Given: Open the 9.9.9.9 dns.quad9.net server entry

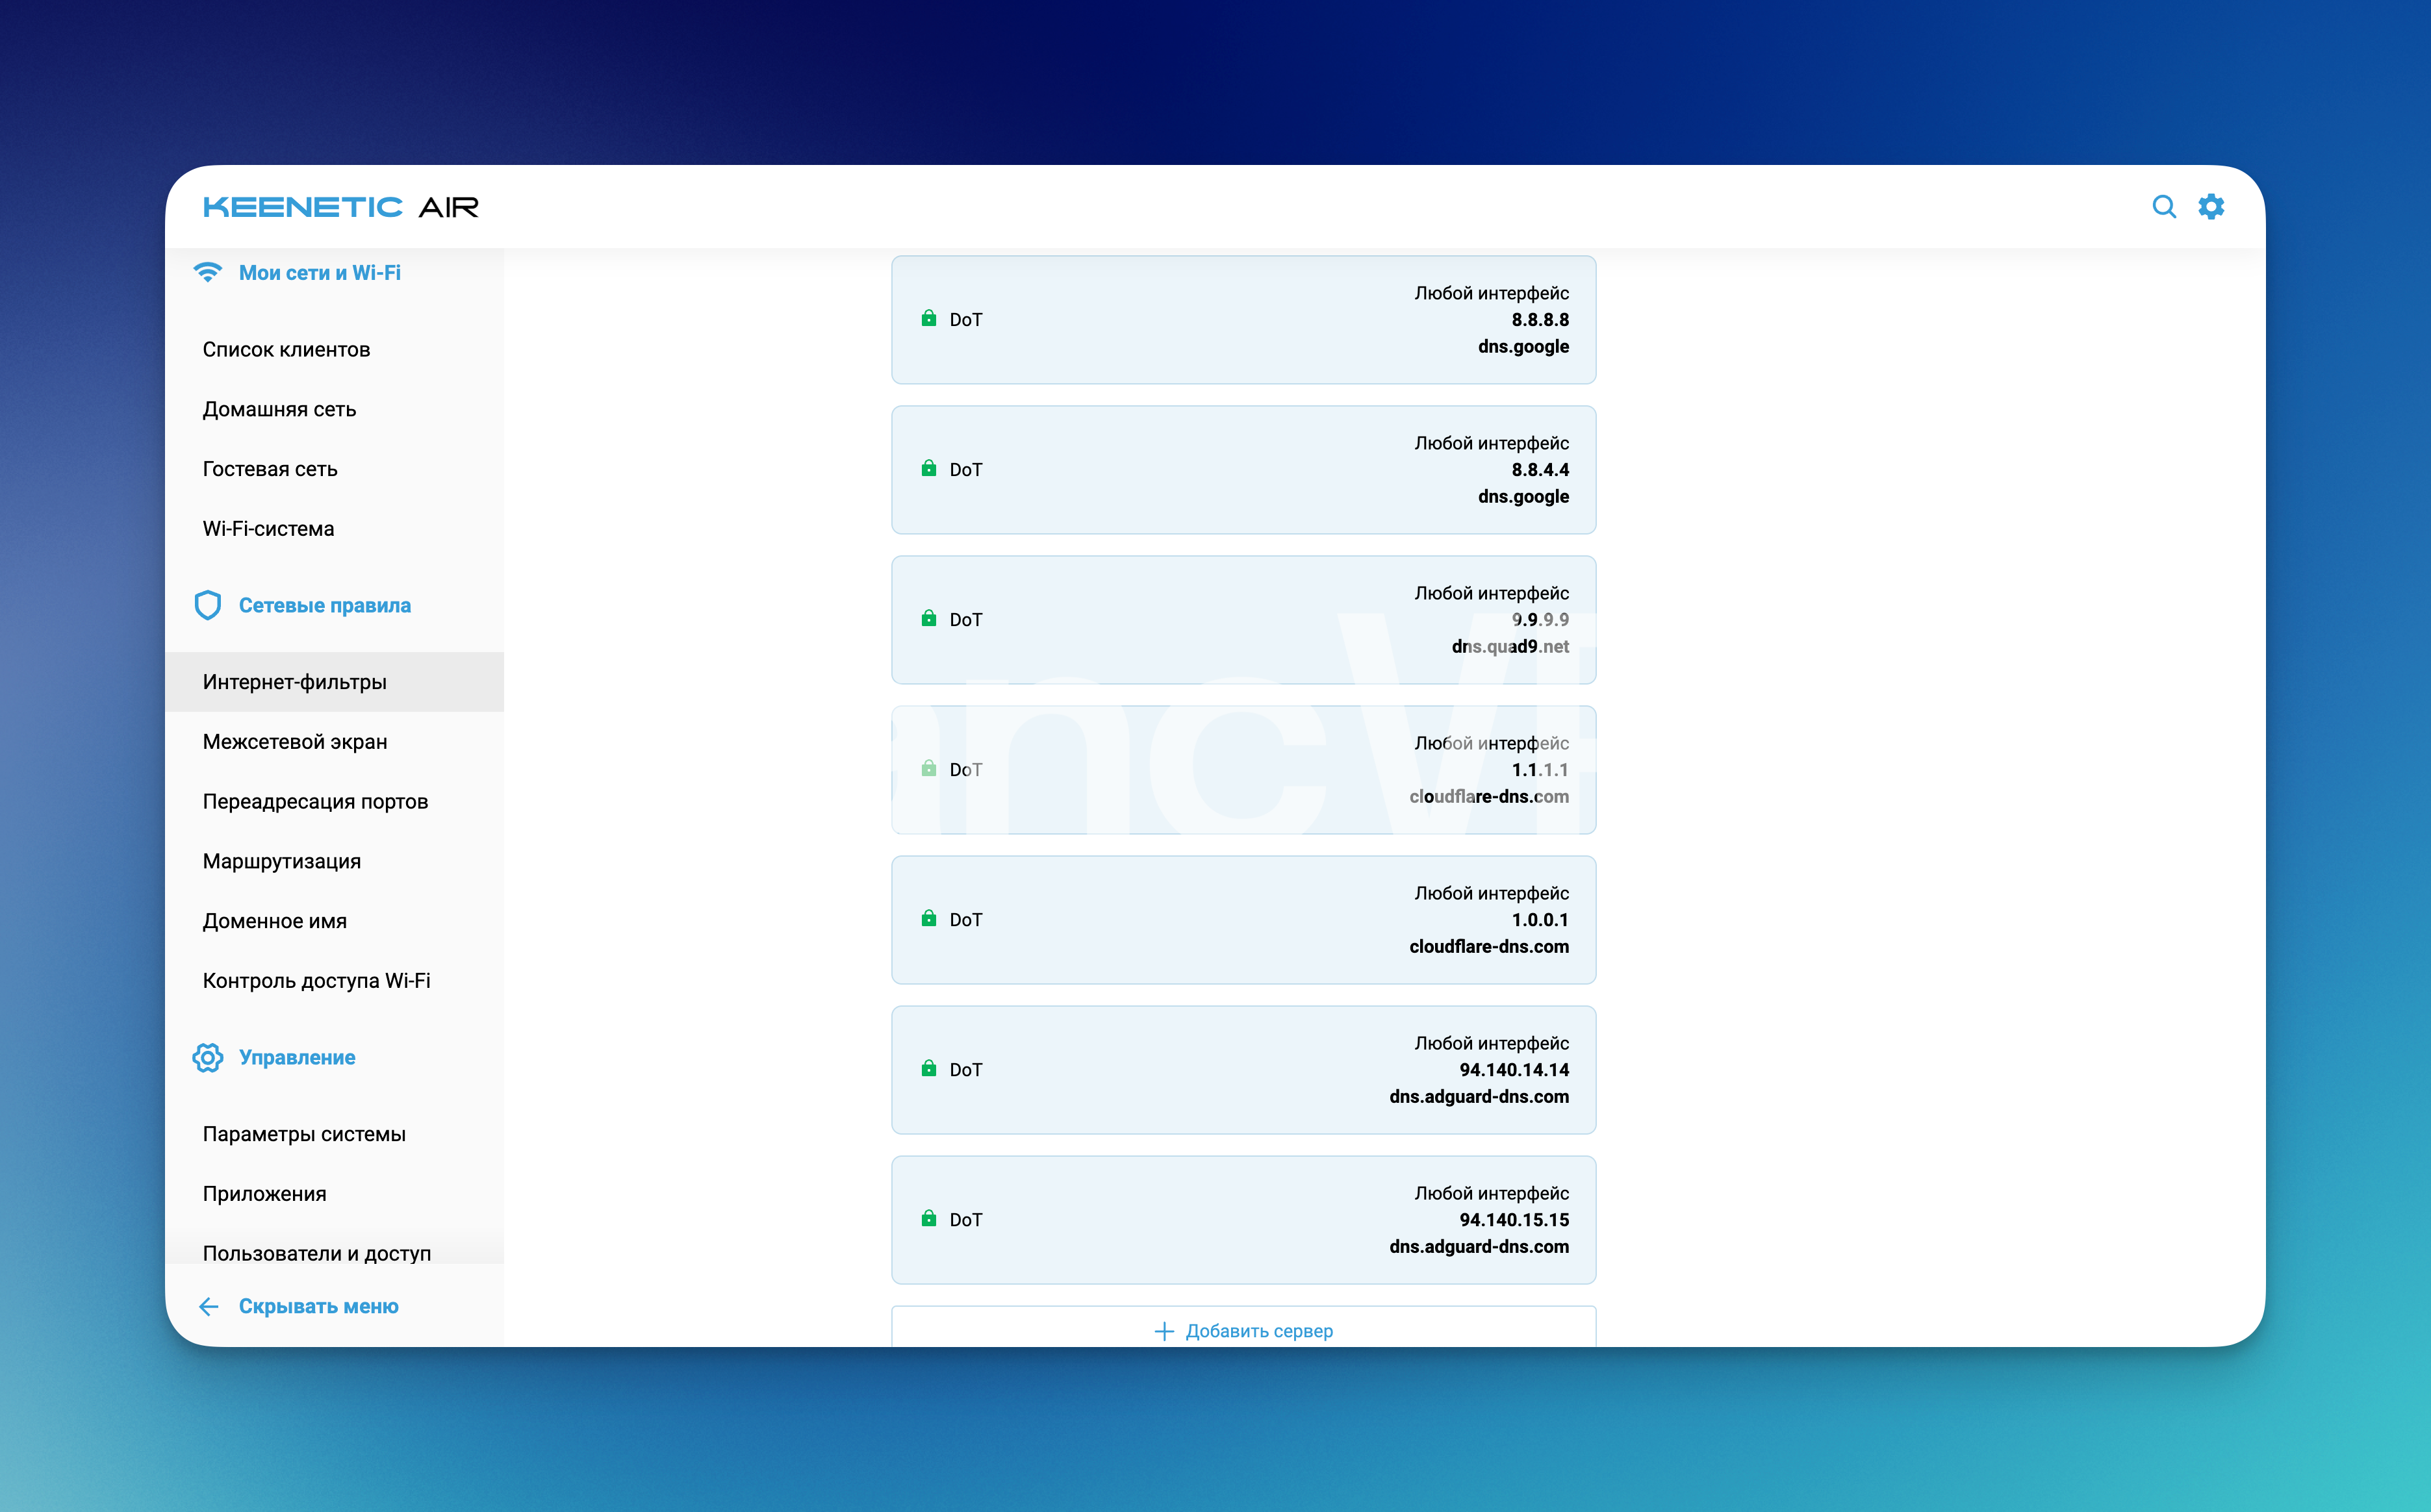Looking at the screenshot, I should click(1243, 620).
